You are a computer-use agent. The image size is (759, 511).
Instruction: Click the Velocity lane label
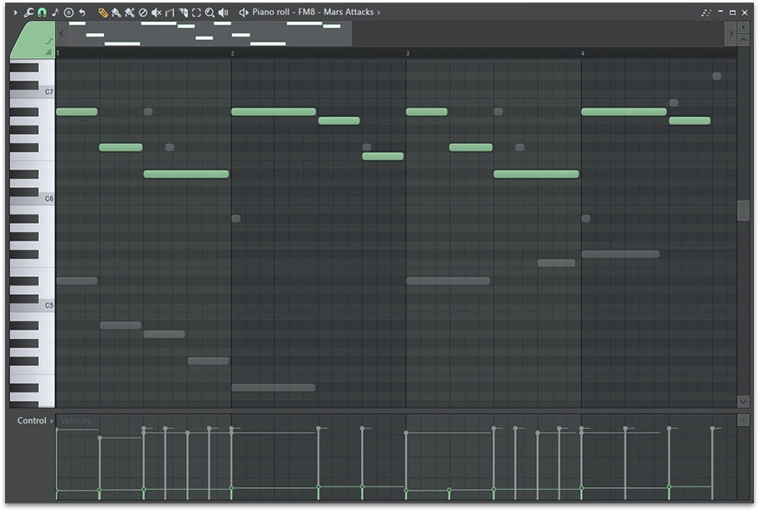(x=76, y=420)
